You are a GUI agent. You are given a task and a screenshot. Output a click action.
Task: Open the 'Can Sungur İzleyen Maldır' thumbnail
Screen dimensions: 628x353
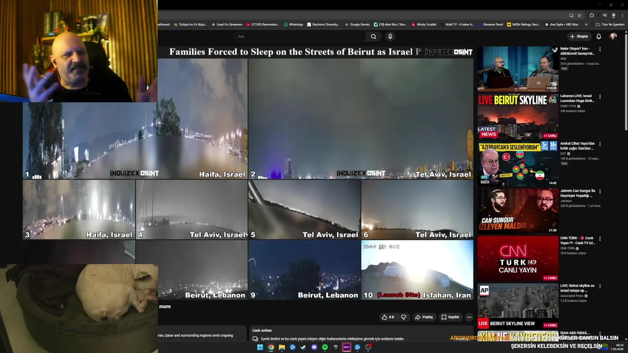(518, 211)
